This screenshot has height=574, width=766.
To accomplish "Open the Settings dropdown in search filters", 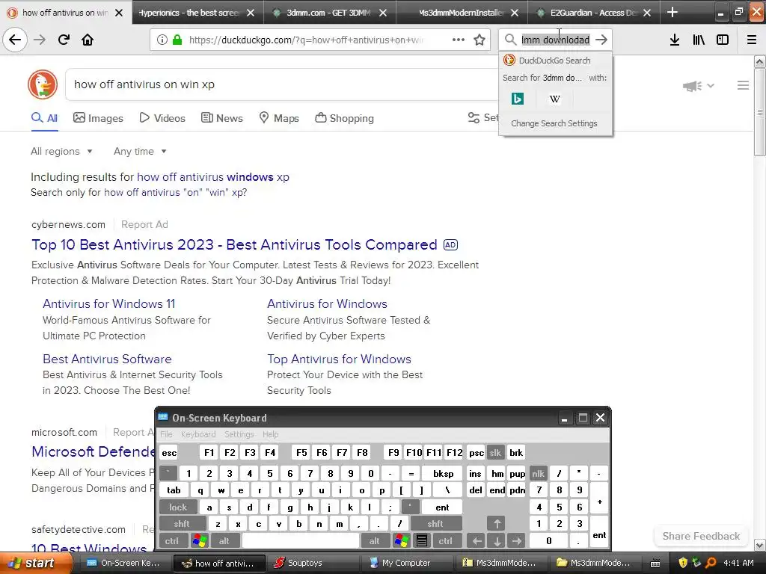I will point(483,117).
